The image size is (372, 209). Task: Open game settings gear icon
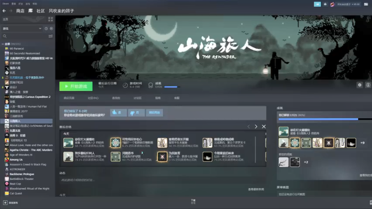tap(359, 85)
